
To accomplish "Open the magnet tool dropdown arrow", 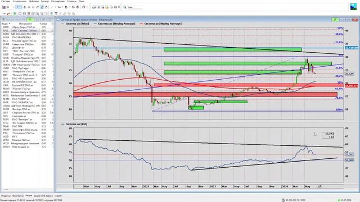I will coord(87,7).
